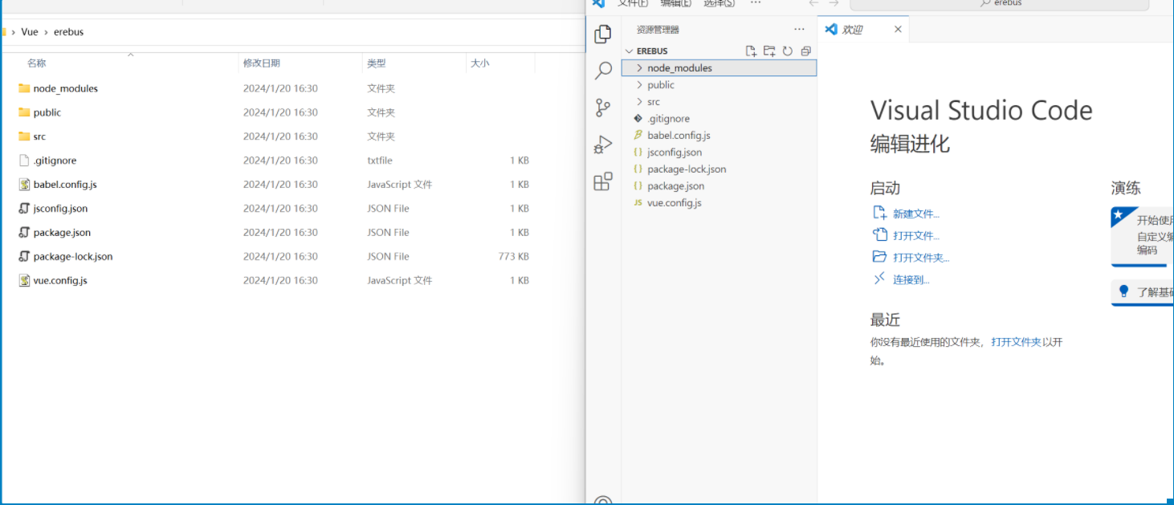Click the package.json file icon in File Explorer
Screen dimensions: 1174x505
pyautogui.click(x=24, y=233)
